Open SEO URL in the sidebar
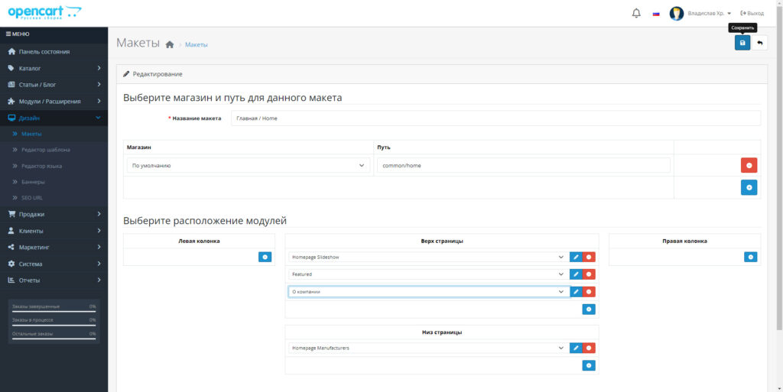783x392 pixels. (54, 197)
